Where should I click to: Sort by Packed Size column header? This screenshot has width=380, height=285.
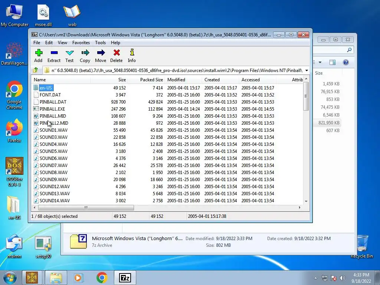click(146, 80)
